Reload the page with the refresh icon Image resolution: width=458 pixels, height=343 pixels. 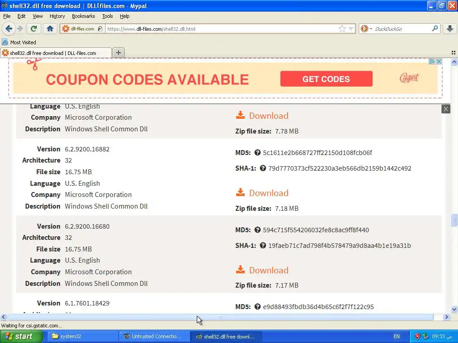coord(34,29)
